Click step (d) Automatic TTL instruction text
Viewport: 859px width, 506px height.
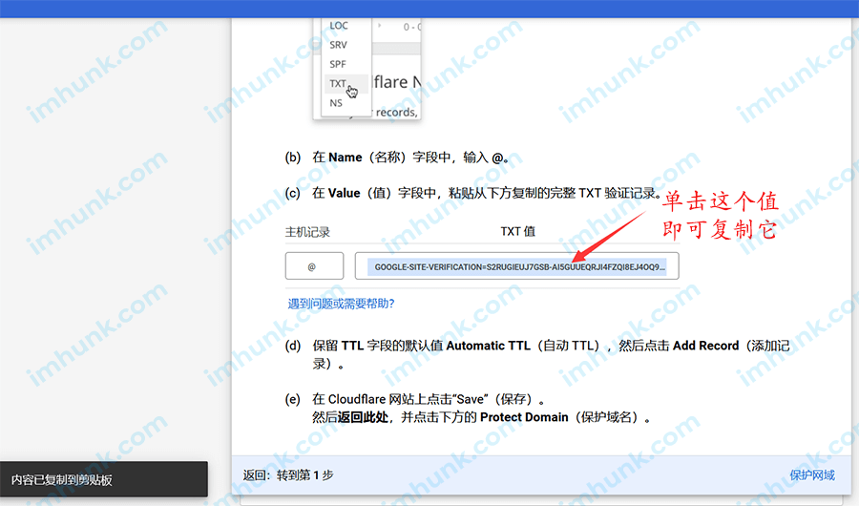point(551,354)
